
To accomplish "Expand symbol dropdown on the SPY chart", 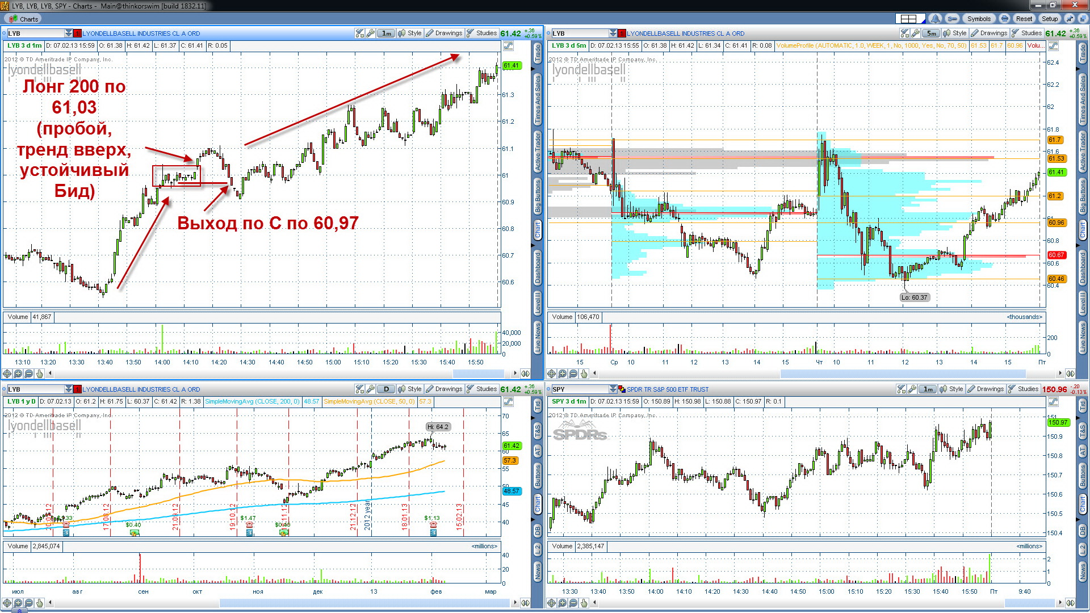I will 613,389.
